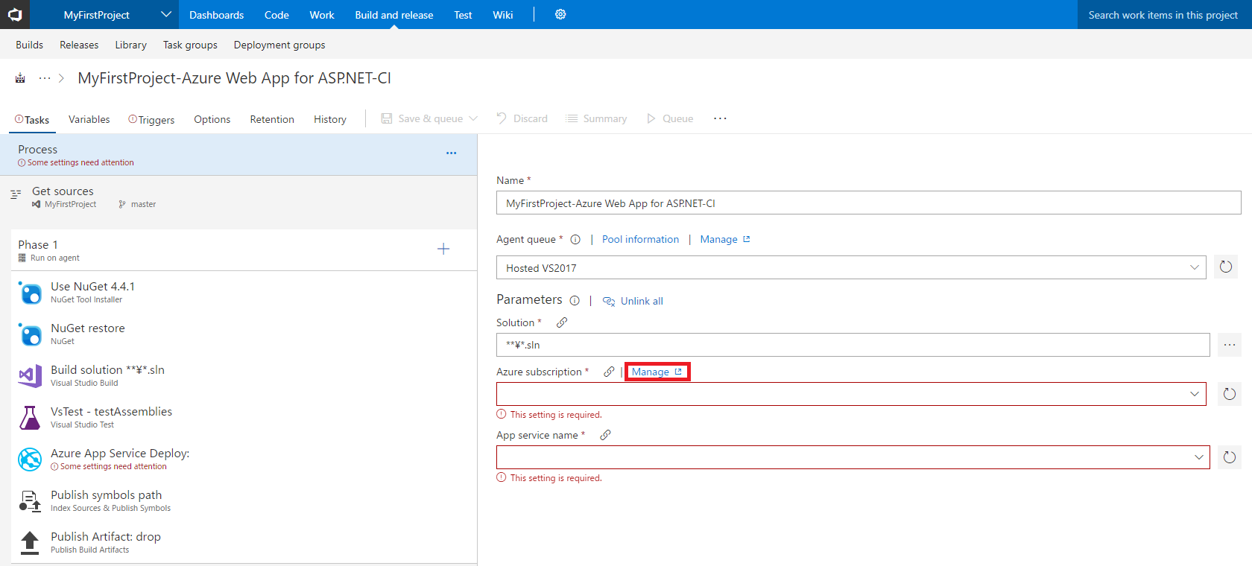Edit the Solution path field
The image size is (1252, 566).
[x=853, y=345]
